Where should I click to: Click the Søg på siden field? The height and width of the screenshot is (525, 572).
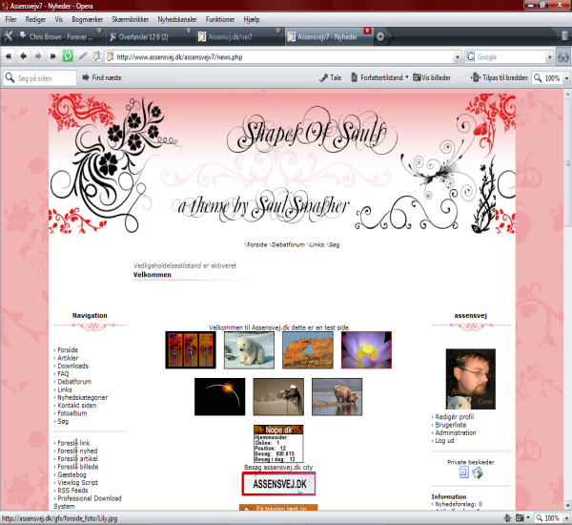[40, 78]
